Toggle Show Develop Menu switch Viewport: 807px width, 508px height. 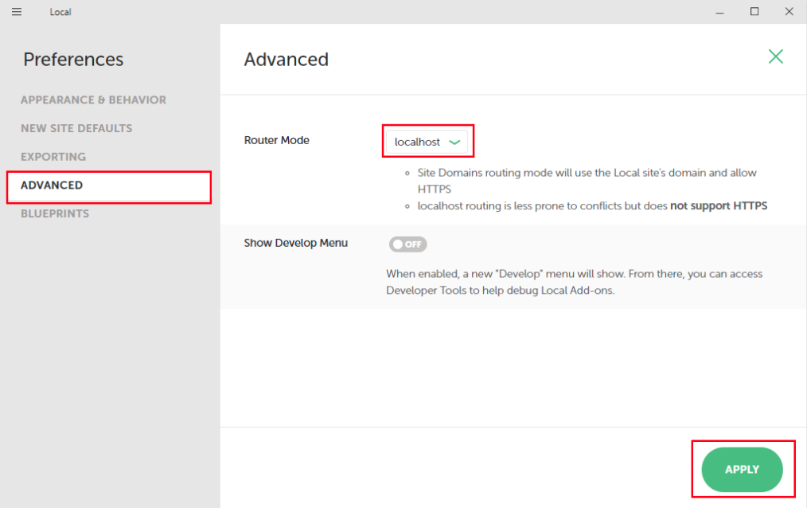click(408, 244)
